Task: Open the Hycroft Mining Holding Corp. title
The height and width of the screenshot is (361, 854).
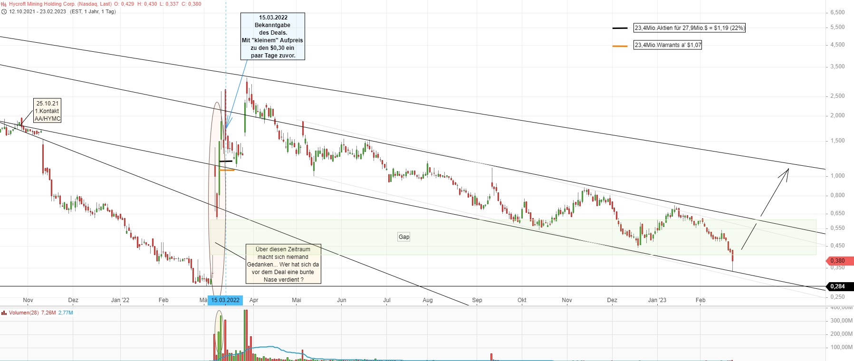Action: (60, 4)
